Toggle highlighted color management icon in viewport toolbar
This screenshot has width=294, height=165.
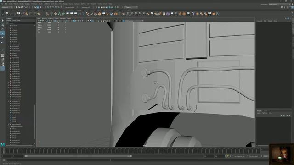[x=124, y=21]
